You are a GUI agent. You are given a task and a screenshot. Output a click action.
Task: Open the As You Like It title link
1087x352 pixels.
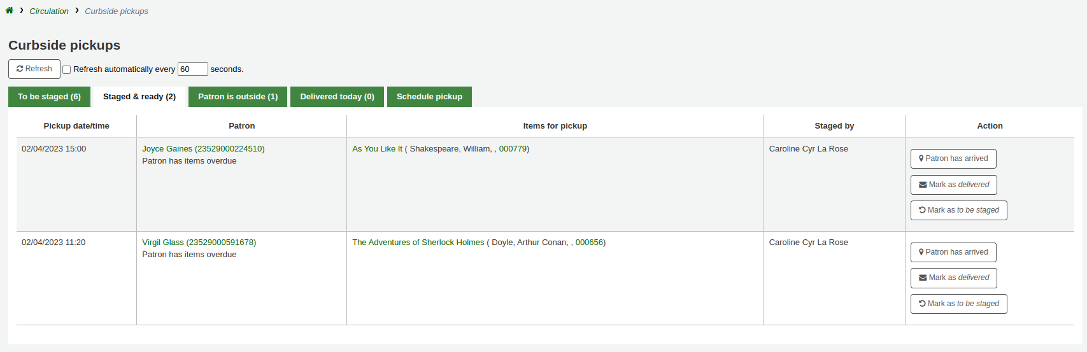tap(377, 149)
